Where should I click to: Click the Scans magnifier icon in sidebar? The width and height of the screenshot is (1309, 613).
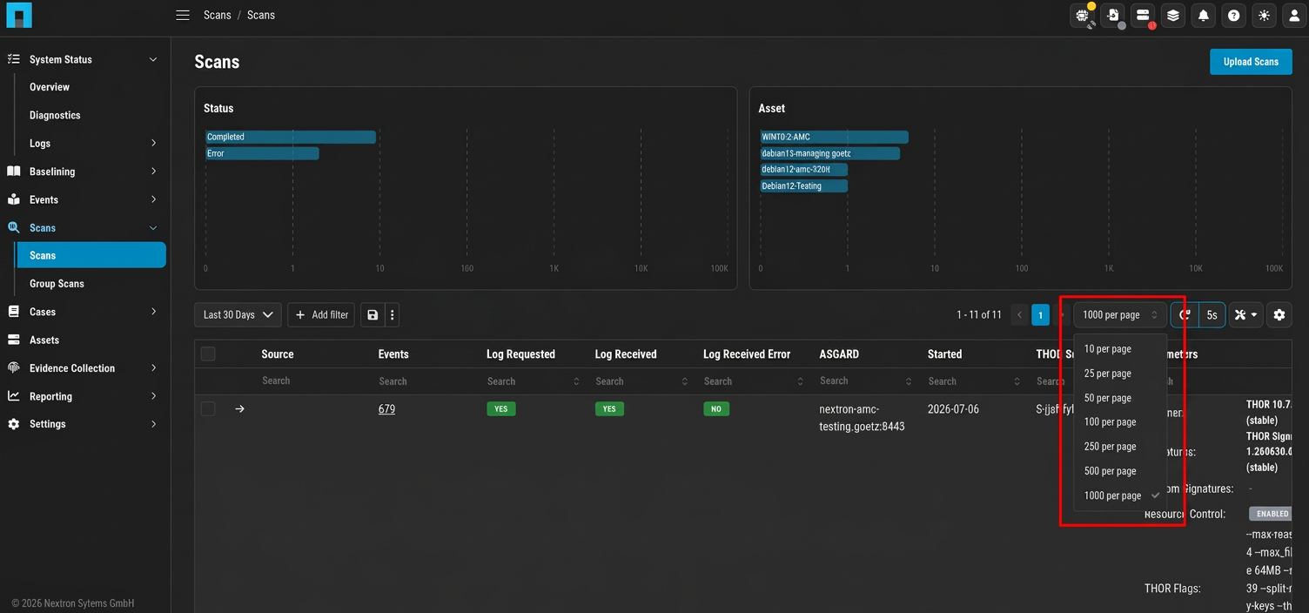tap(14, 227)
